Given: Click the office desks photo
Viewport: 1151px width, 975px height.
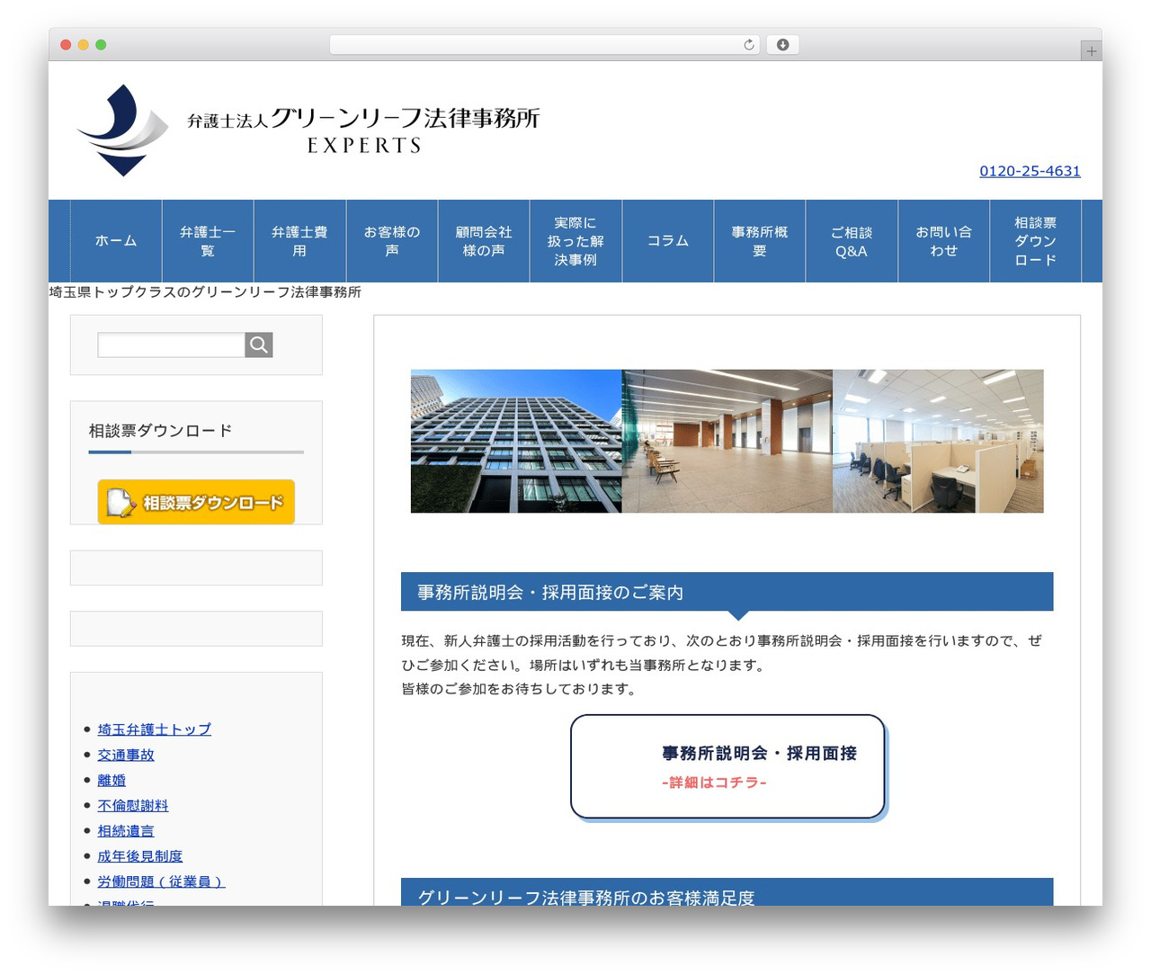Looking at the screenshot, I should point(939,441).
